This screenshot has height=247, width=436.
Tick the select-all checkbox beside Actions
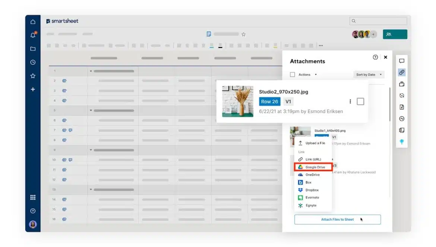(293, 75)
